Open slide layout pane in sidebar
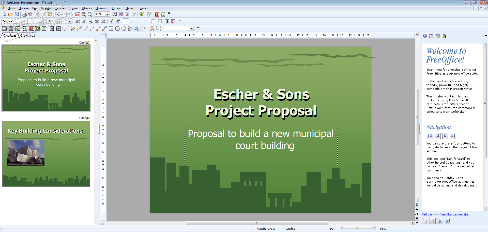The image size is (488, 232). (x=431, y=36)
